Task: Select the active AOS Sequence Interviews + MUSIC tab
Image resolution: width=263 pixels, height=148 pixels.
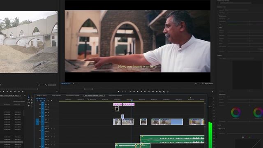Action: click(94, 96)
